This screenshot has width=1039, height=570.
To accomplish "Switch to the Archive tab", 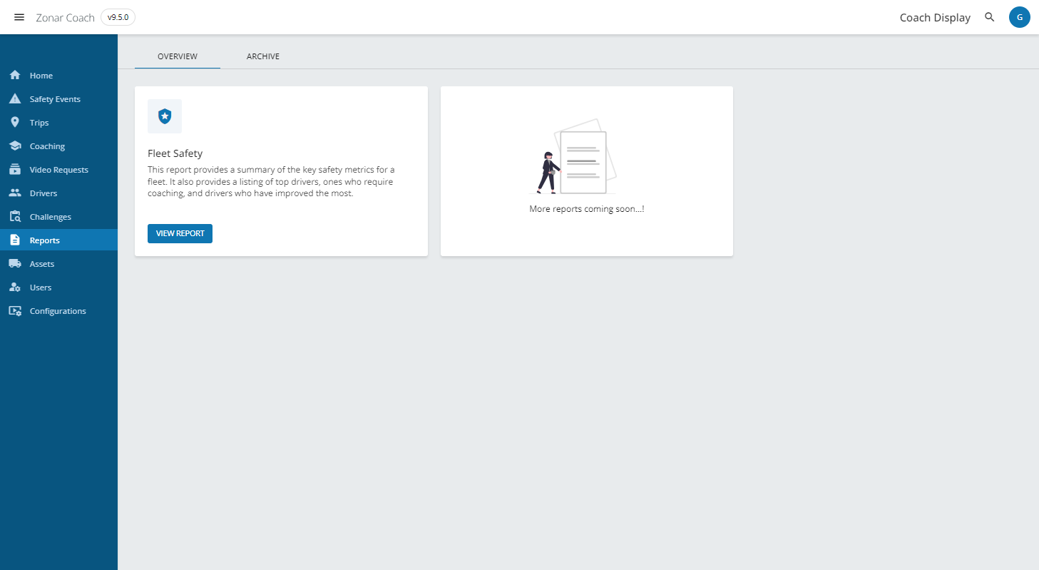I will [263, 56].
